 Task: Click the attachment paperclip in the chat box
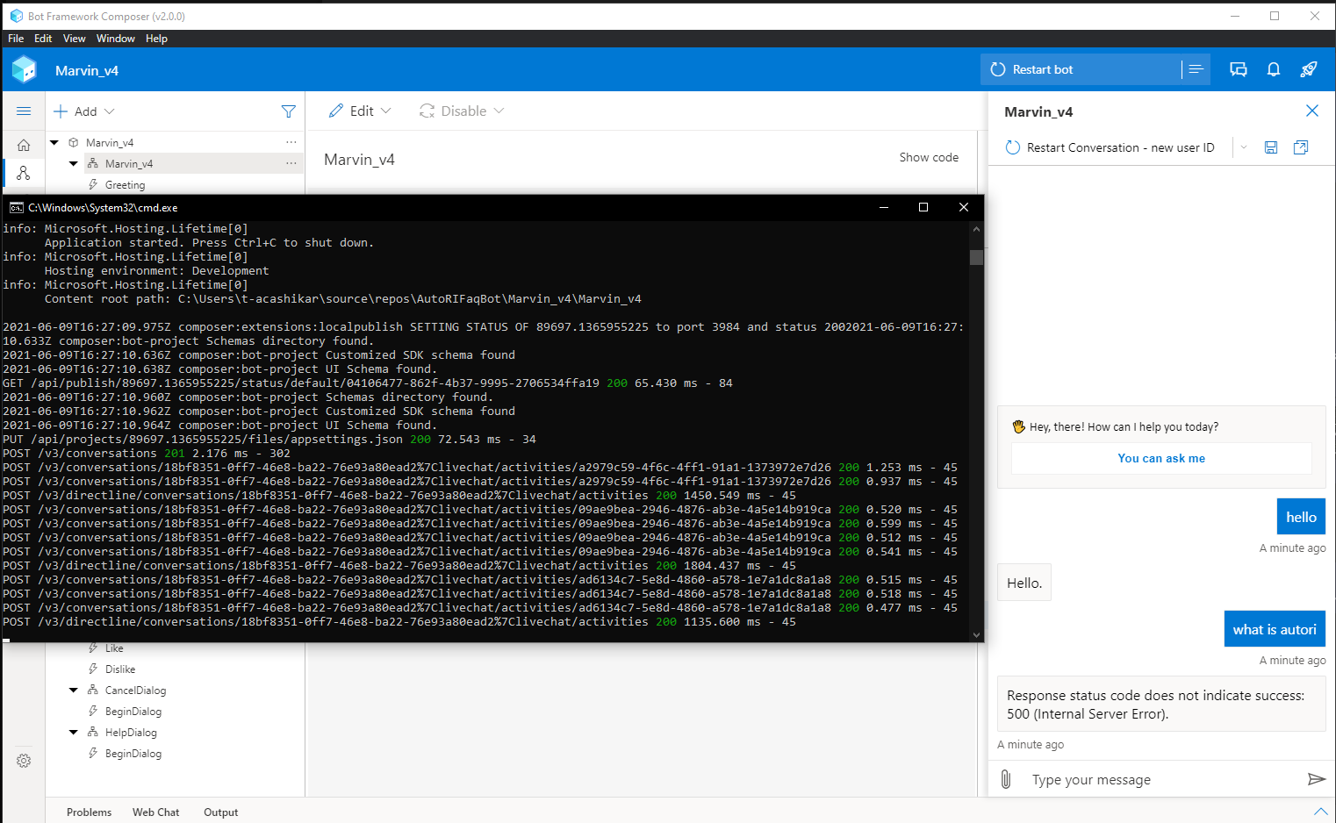pyautogui.click(x=1004, y=779)
